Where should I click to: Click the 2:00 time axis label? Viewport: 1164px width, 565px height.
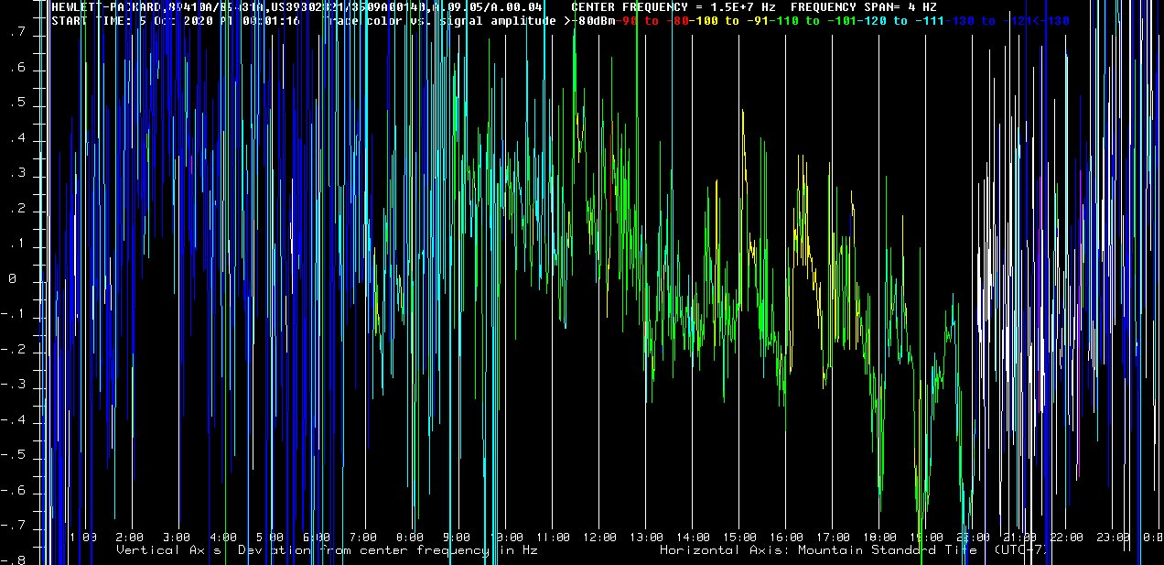pos(130,538)
